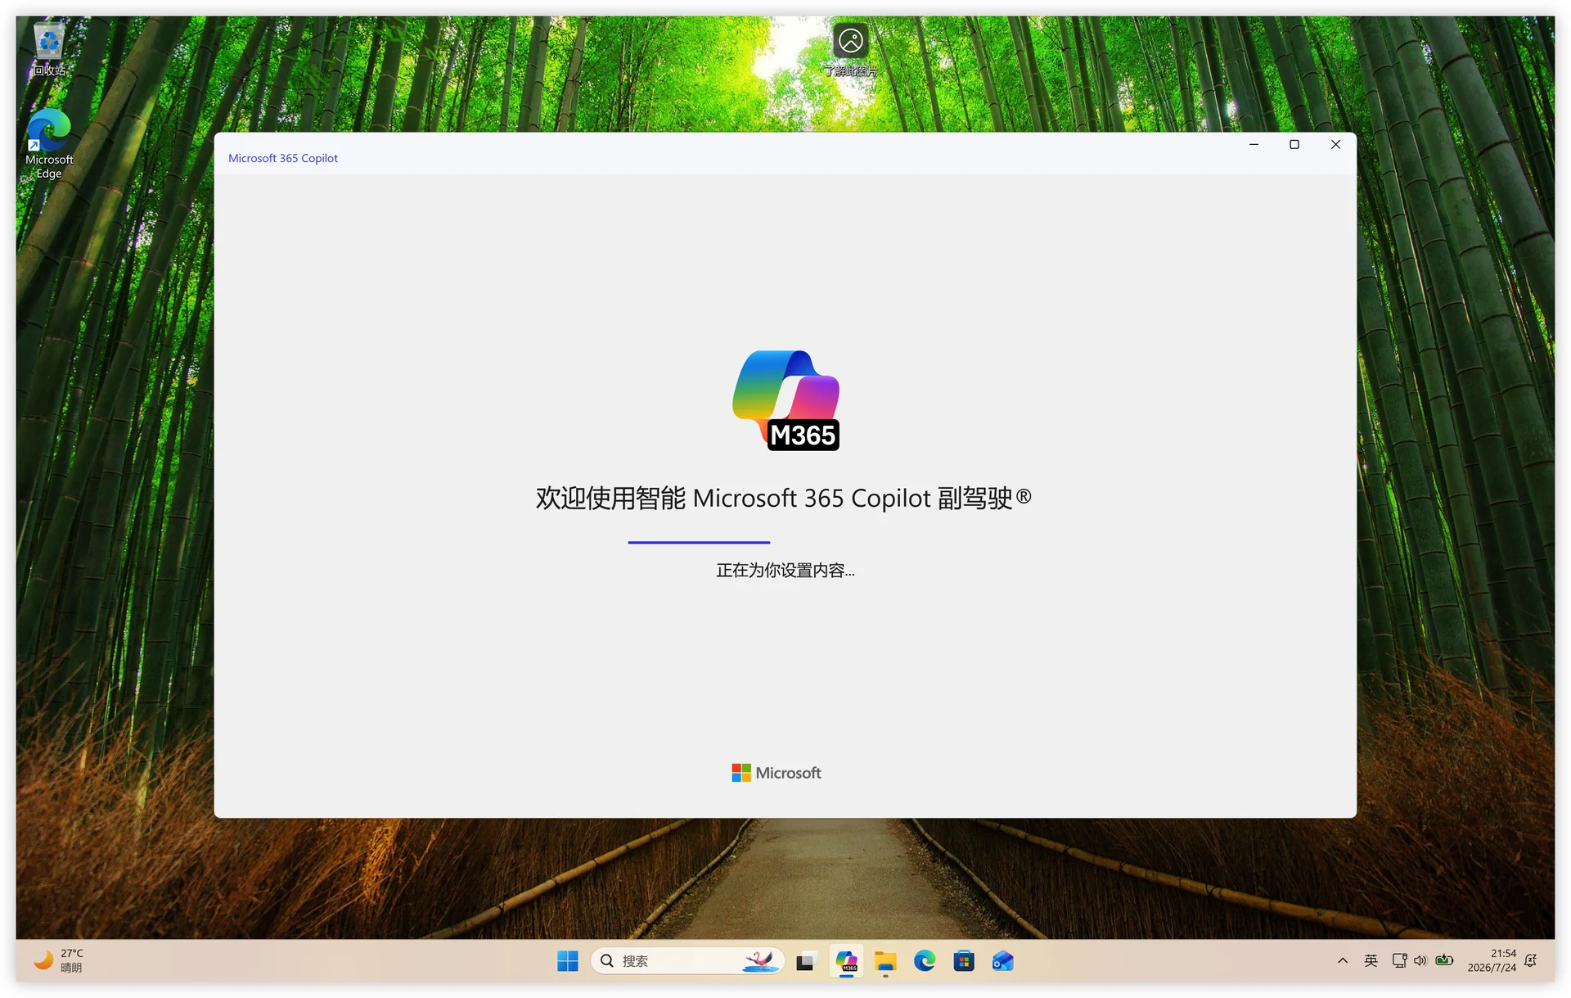The height and width of the screenshot is (998, 1571).
Task: Click the taskbar search box
Action: (687, 961)
